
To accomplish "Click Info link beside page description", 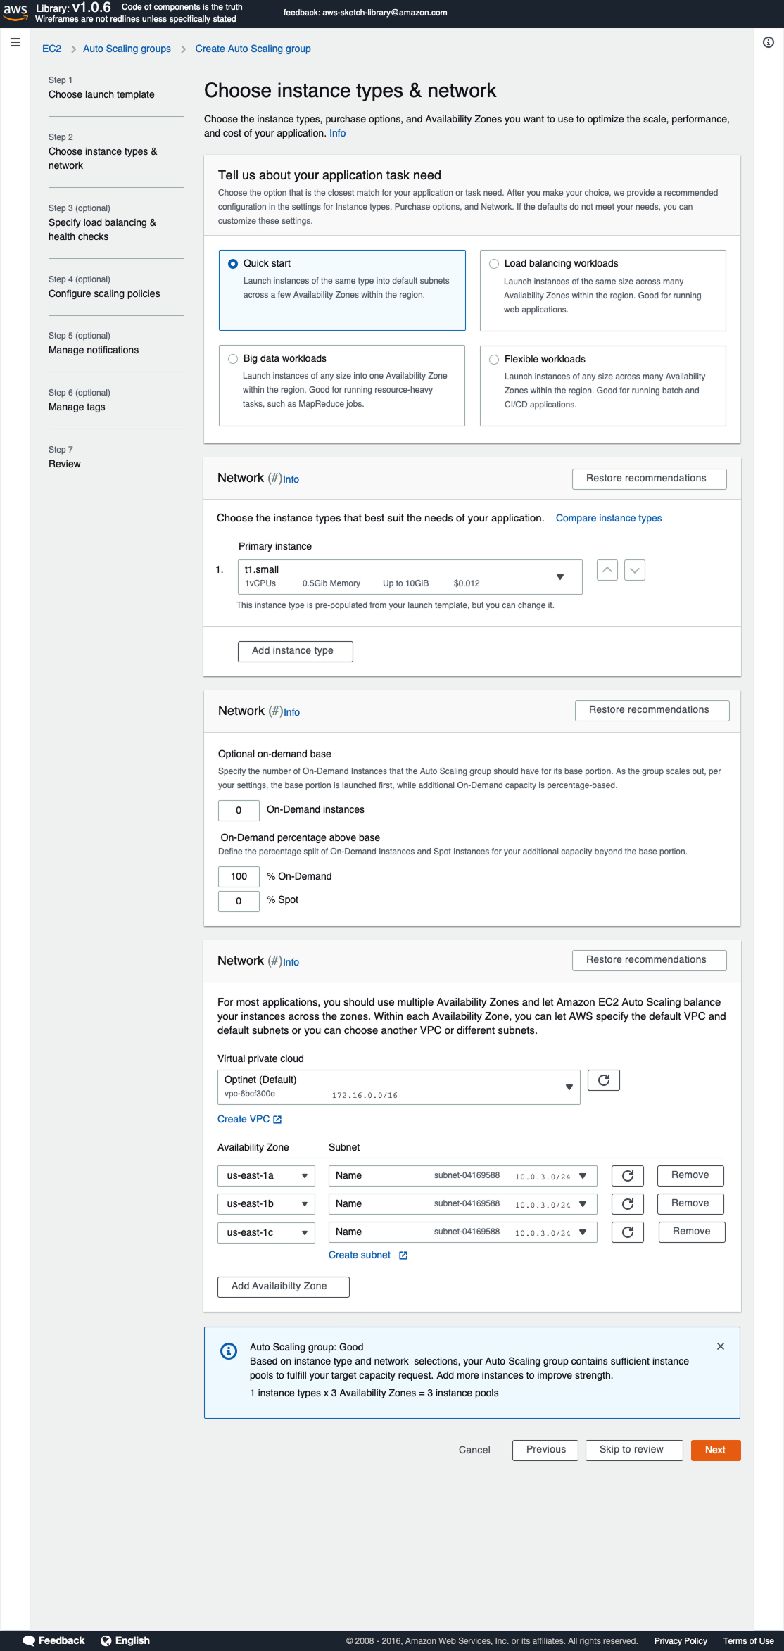I will 338,133.
